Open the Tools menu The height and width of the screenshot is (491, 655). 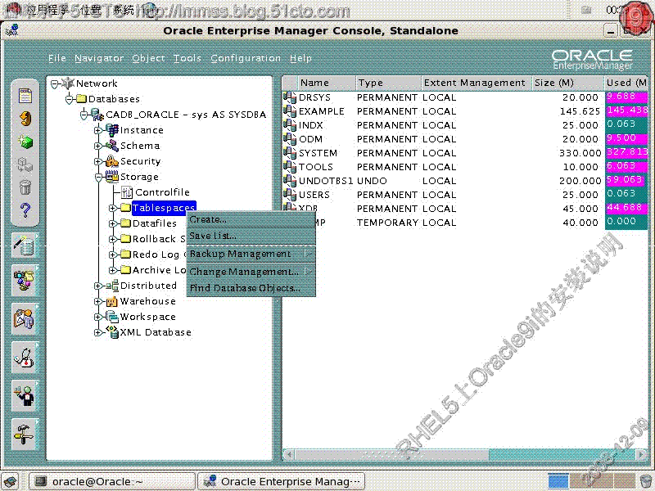click(x=187, y=58)
